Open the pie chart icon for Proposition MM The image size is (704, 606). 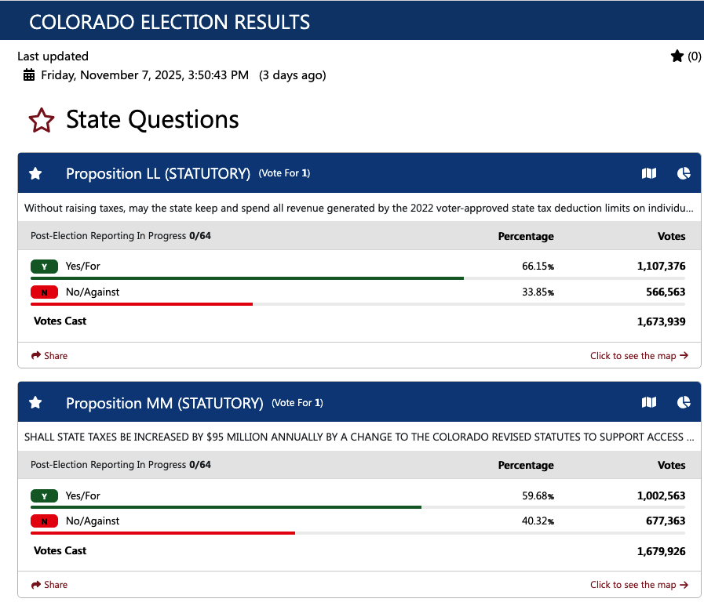[684, 402]
